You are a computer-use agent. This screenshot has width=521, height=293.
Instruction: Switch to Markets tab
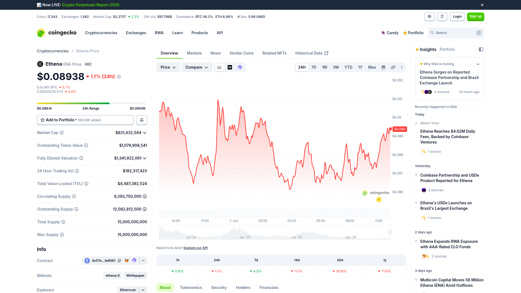tap(194, 53)
